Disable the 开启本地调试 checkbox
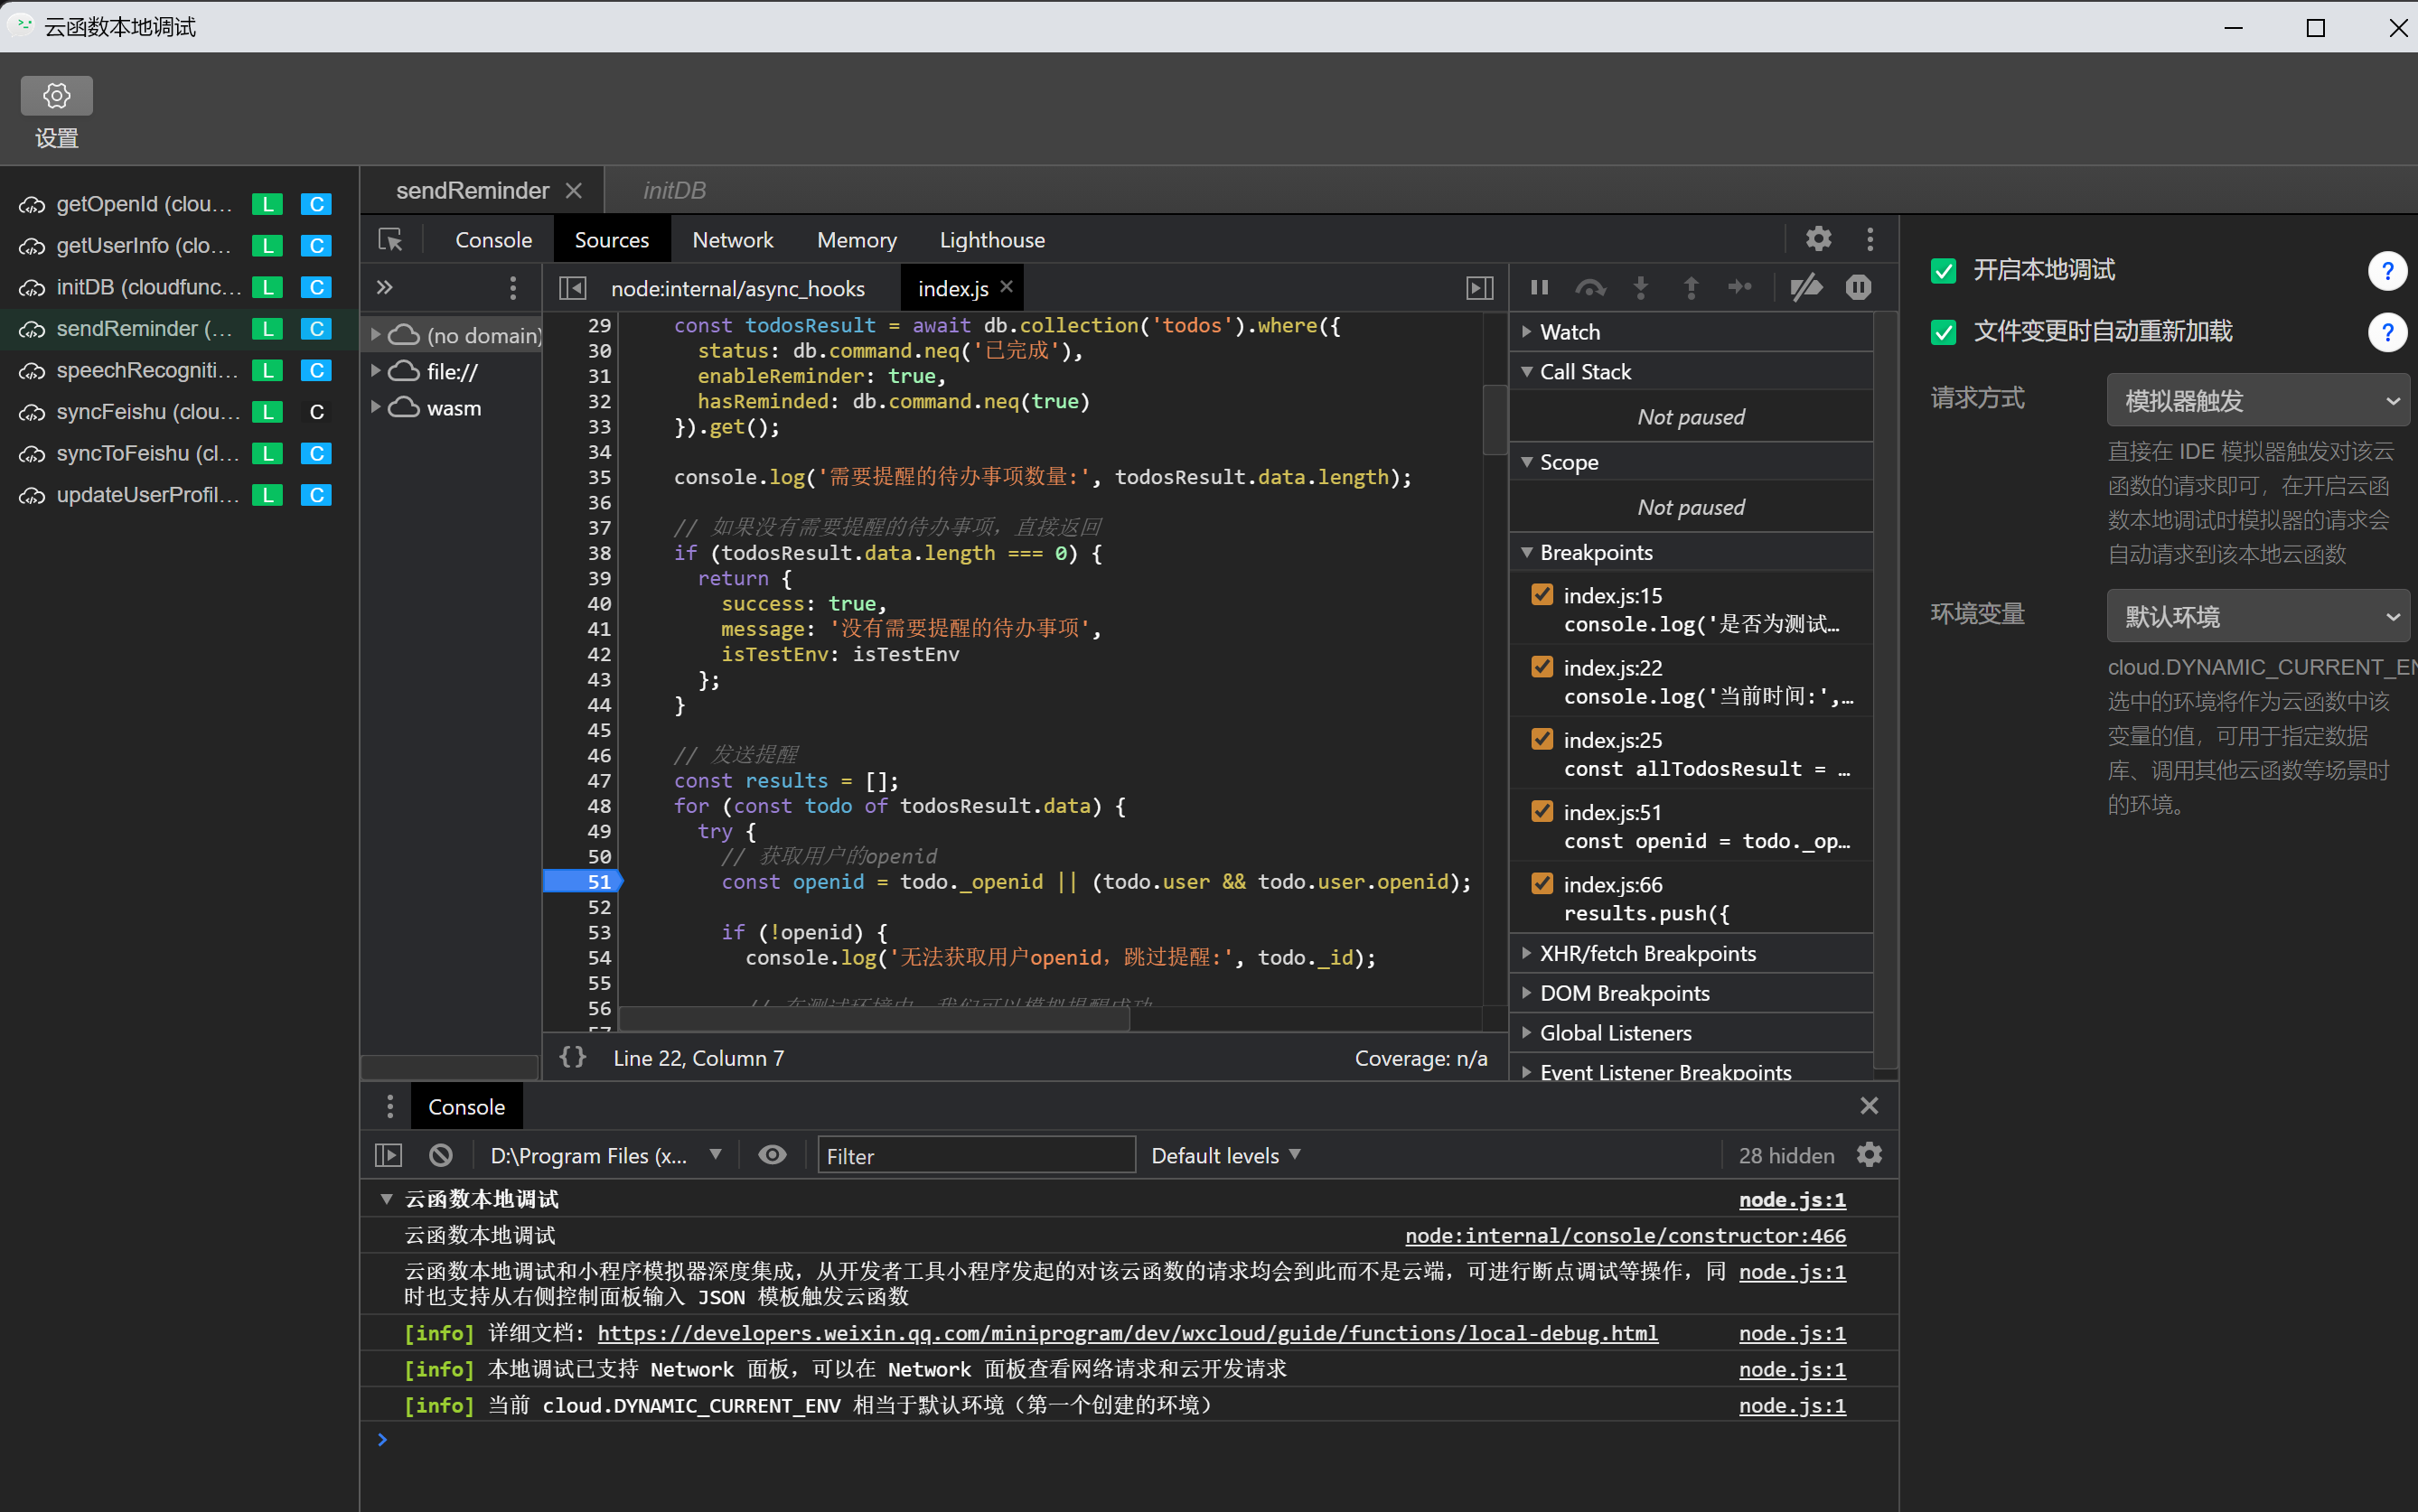 1943,271
